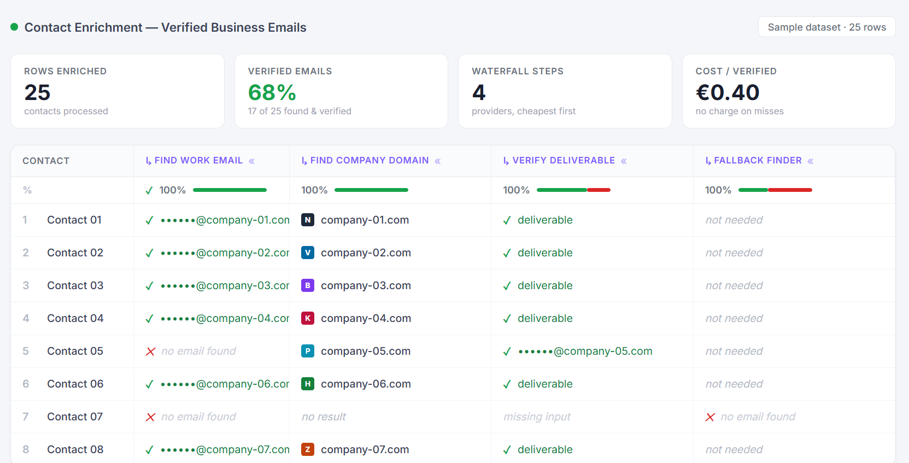Viewport: 909px width, 463px height.
Task: Collapse the Find Work Email column
Action: (252, 161)
